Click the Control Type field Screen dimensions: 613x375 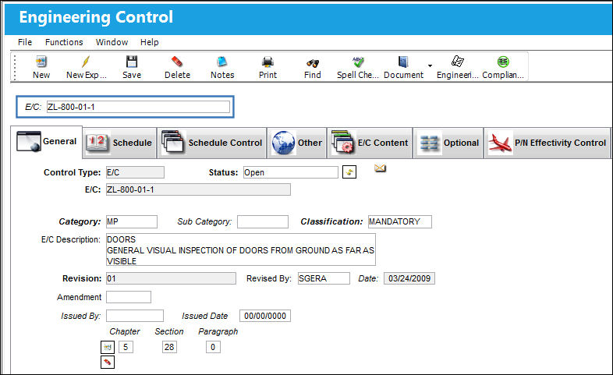pos(135,172)
